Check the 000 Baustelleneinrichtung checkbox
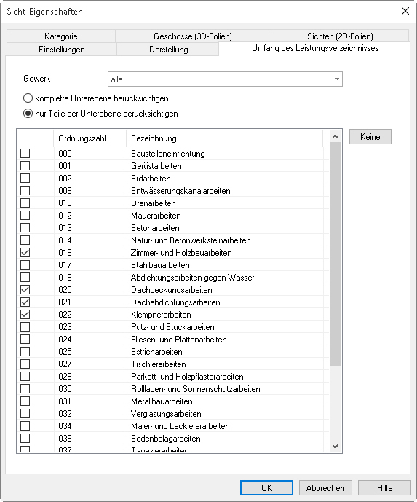Screen dimensions: 417x502 [x=25, y=153]
